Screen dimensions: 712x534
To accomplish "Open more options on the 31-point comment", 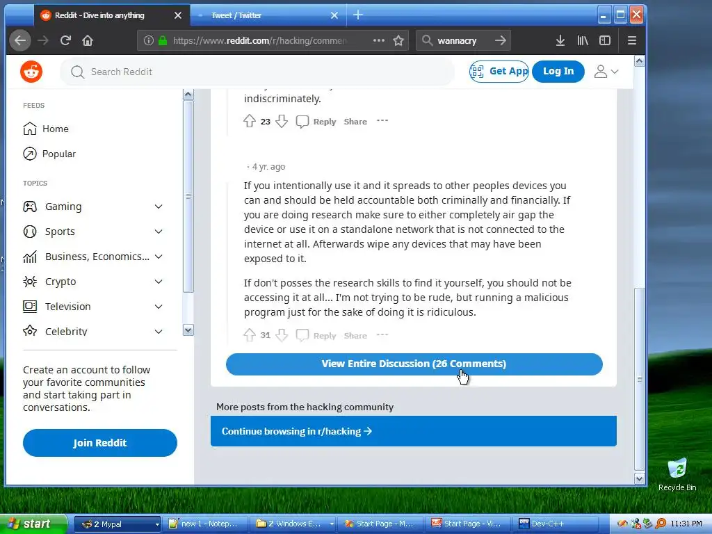I will (x=382, y=335).
